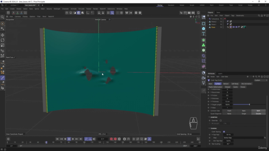
Task: Open the Spline rectangle tool palette
Action: [203, 23]
